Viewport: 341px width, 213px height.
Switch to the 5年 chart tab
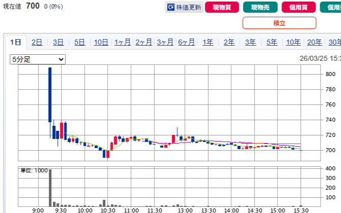click(272, 43)
